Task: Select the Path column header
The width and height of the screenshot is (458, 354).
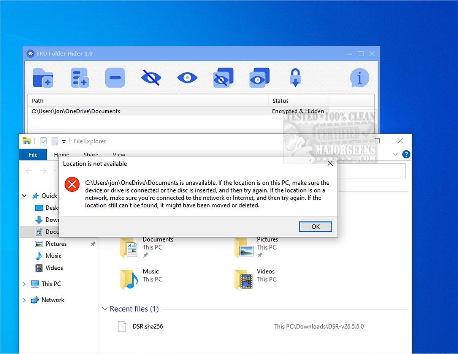Action: 148,101
